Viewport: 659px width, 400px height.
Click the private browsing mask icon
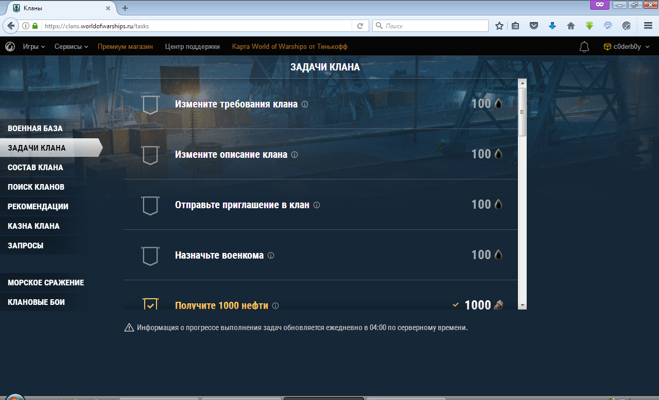tap(599, 5)
